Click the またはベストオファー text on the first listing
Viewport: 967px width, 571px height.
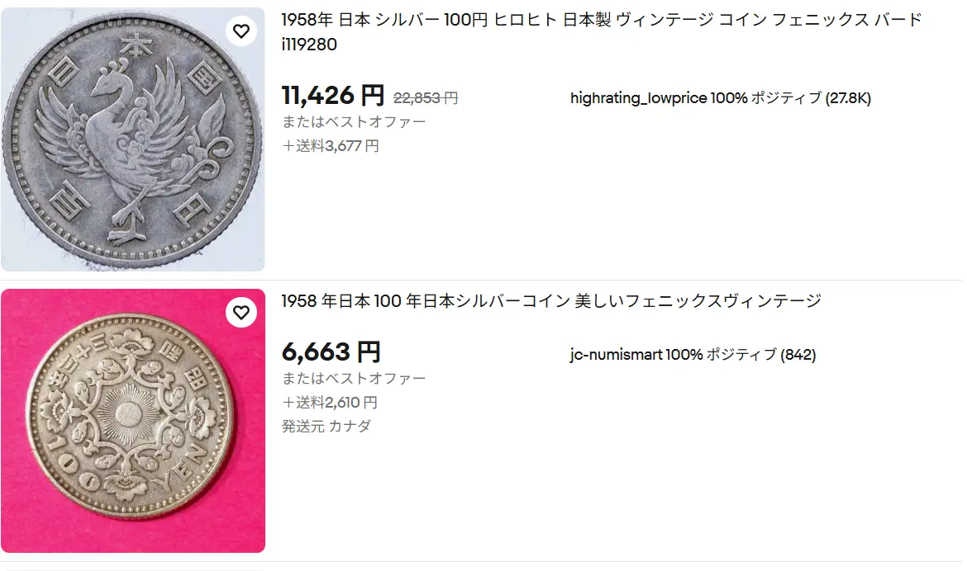tap(352, 120)
